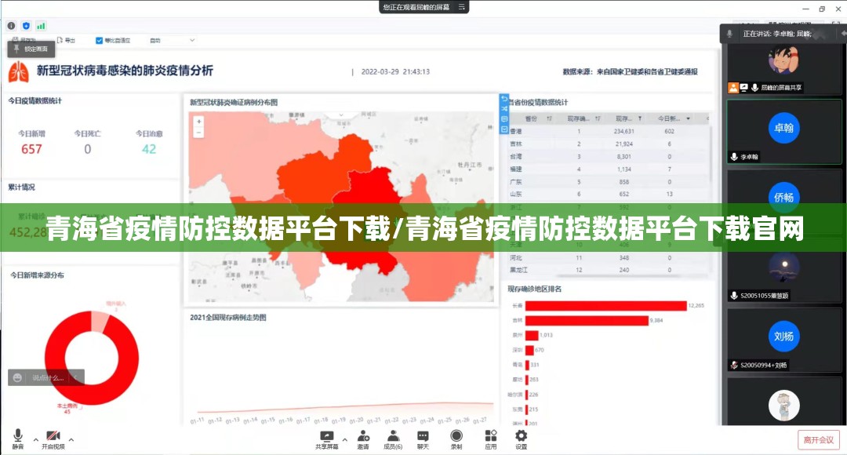
Task: Turn on camera with 开启视频
Action: [53, 438]
